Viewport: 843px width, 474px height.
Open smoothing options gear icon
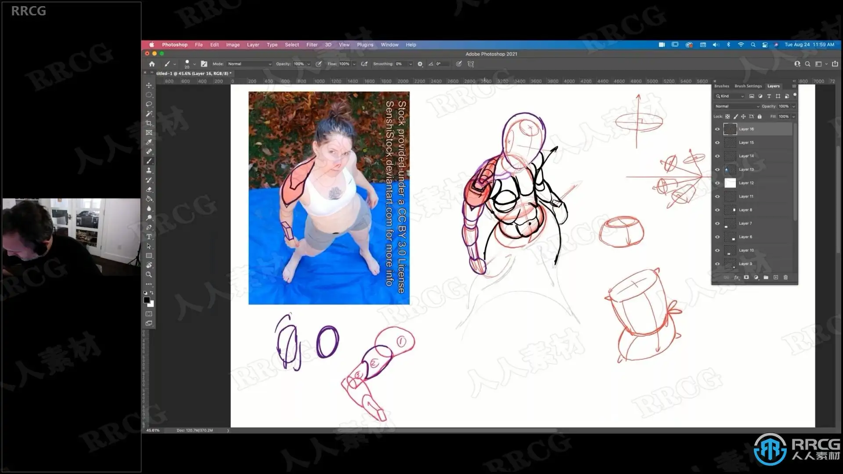420,64
